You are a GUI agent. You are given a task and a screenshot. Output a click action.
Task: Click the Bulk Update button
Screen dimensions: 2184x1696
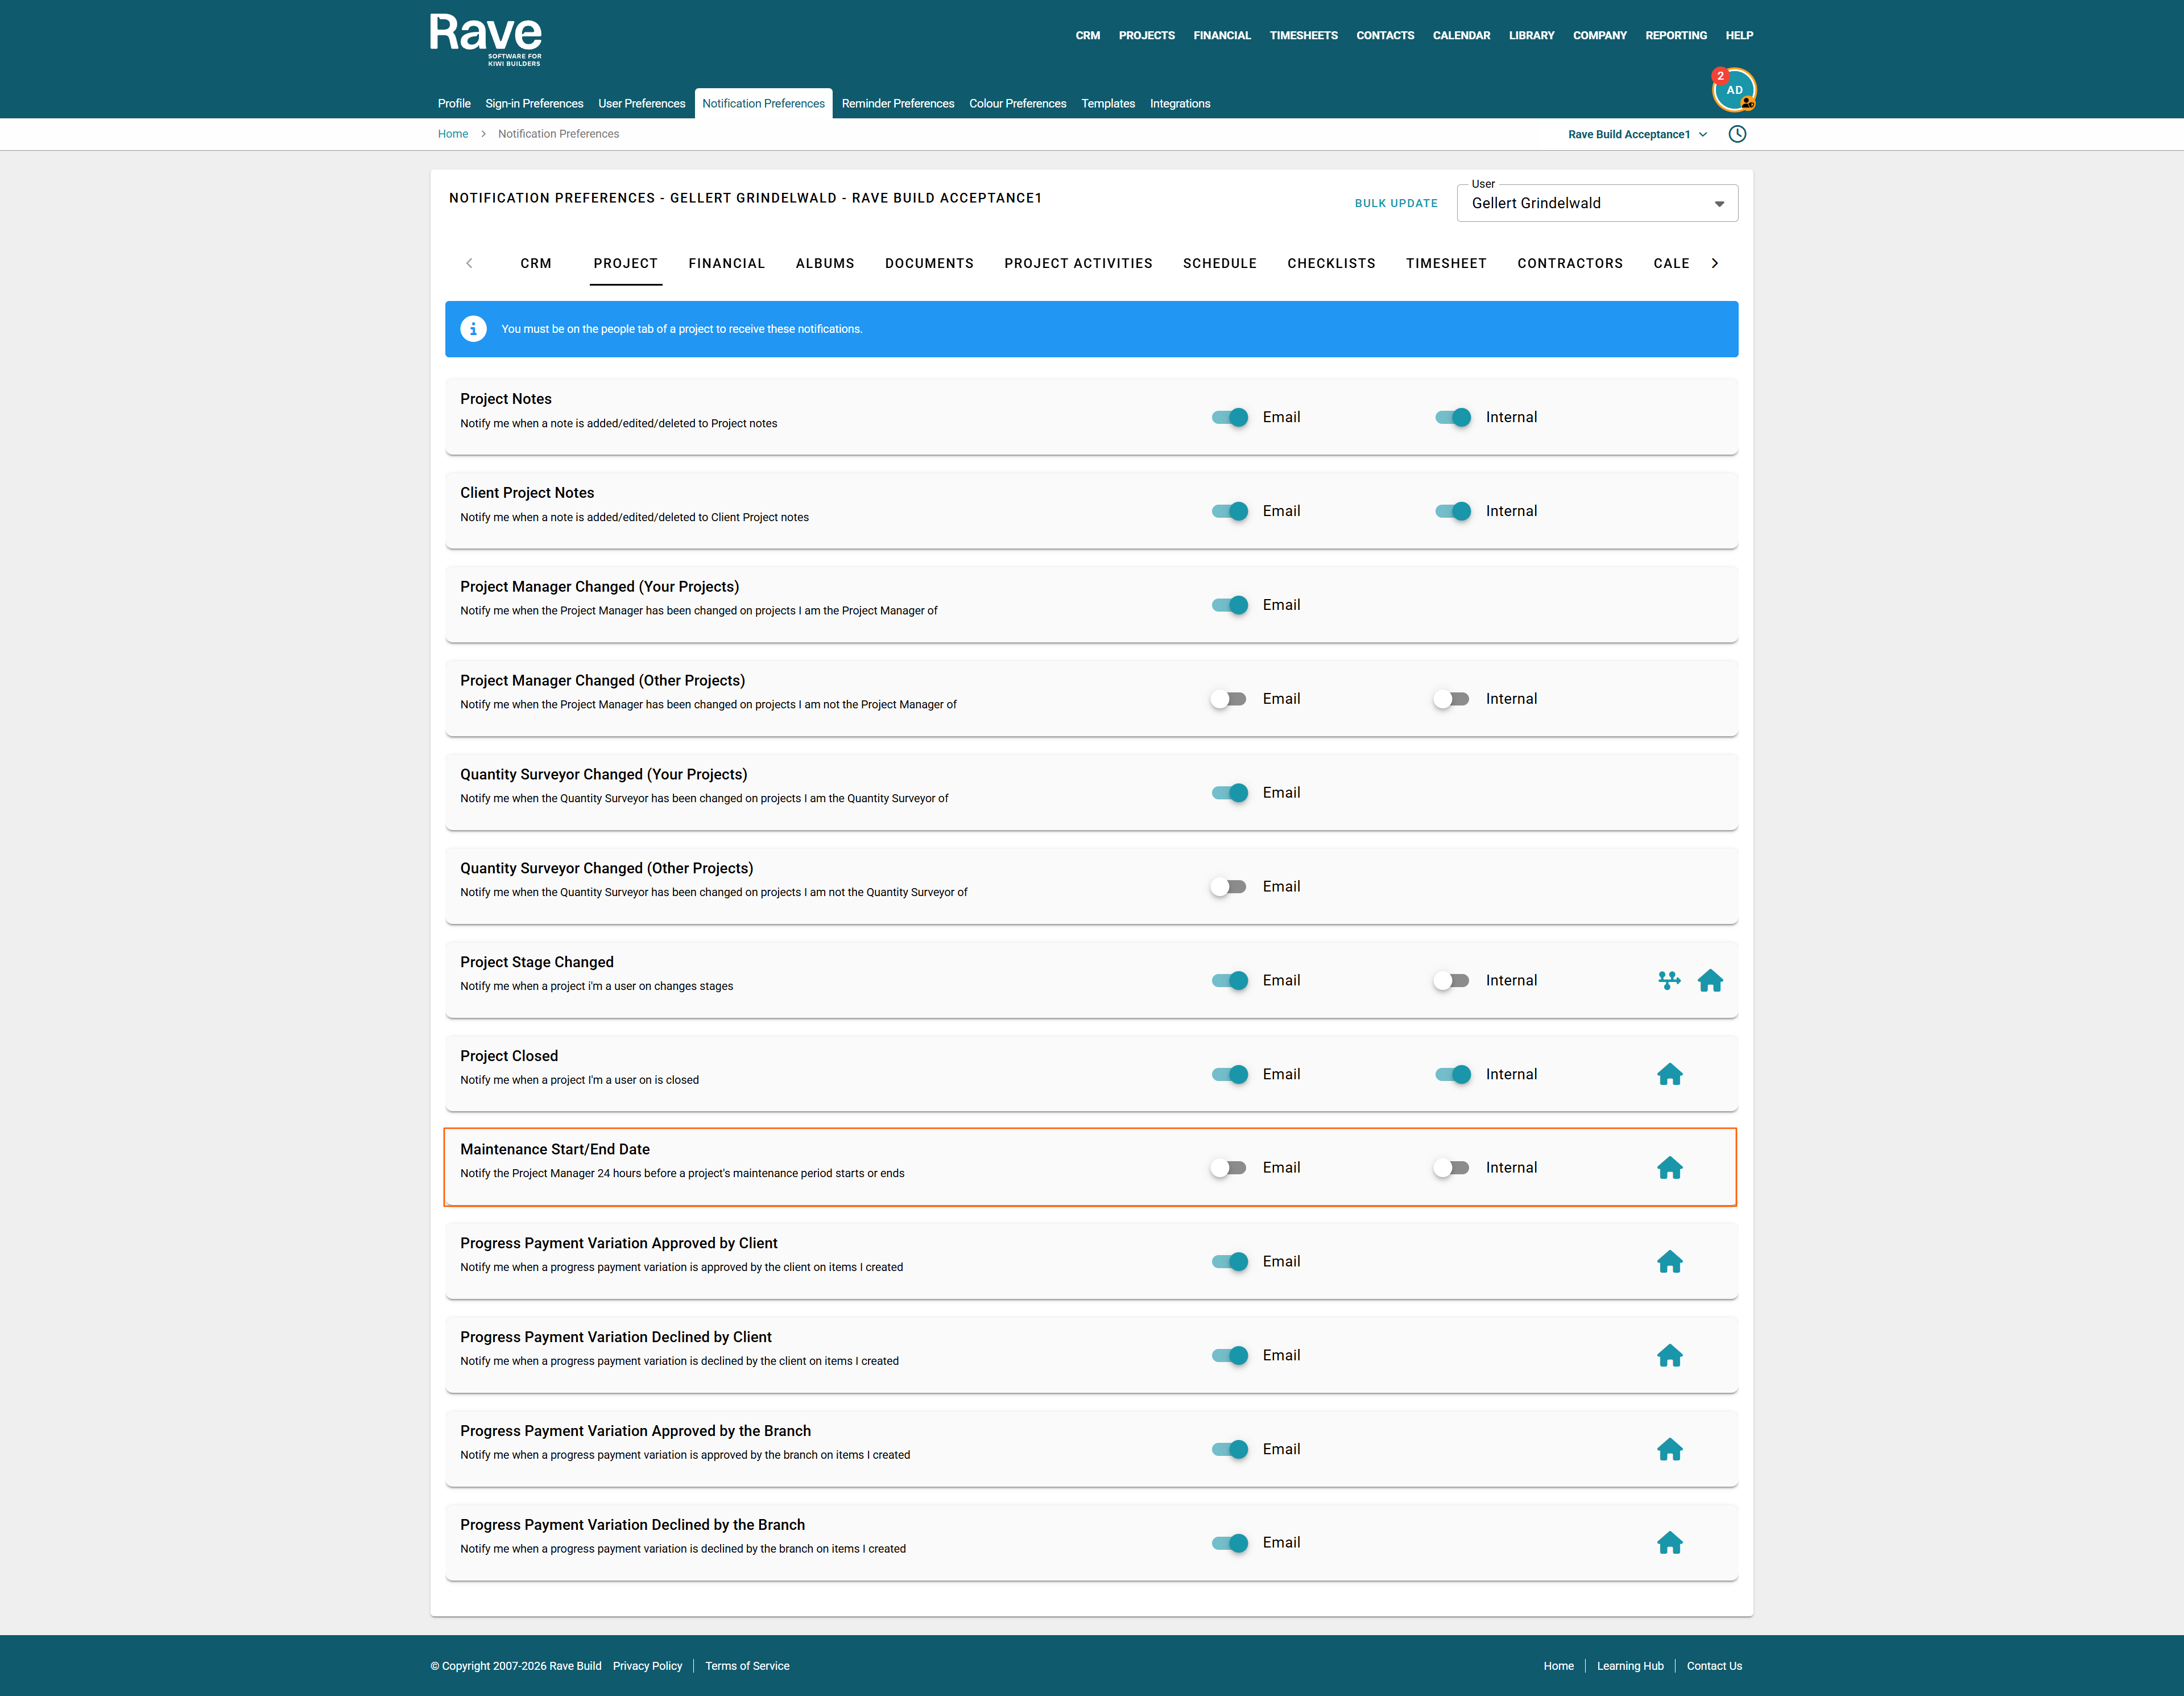(1395, 203)
